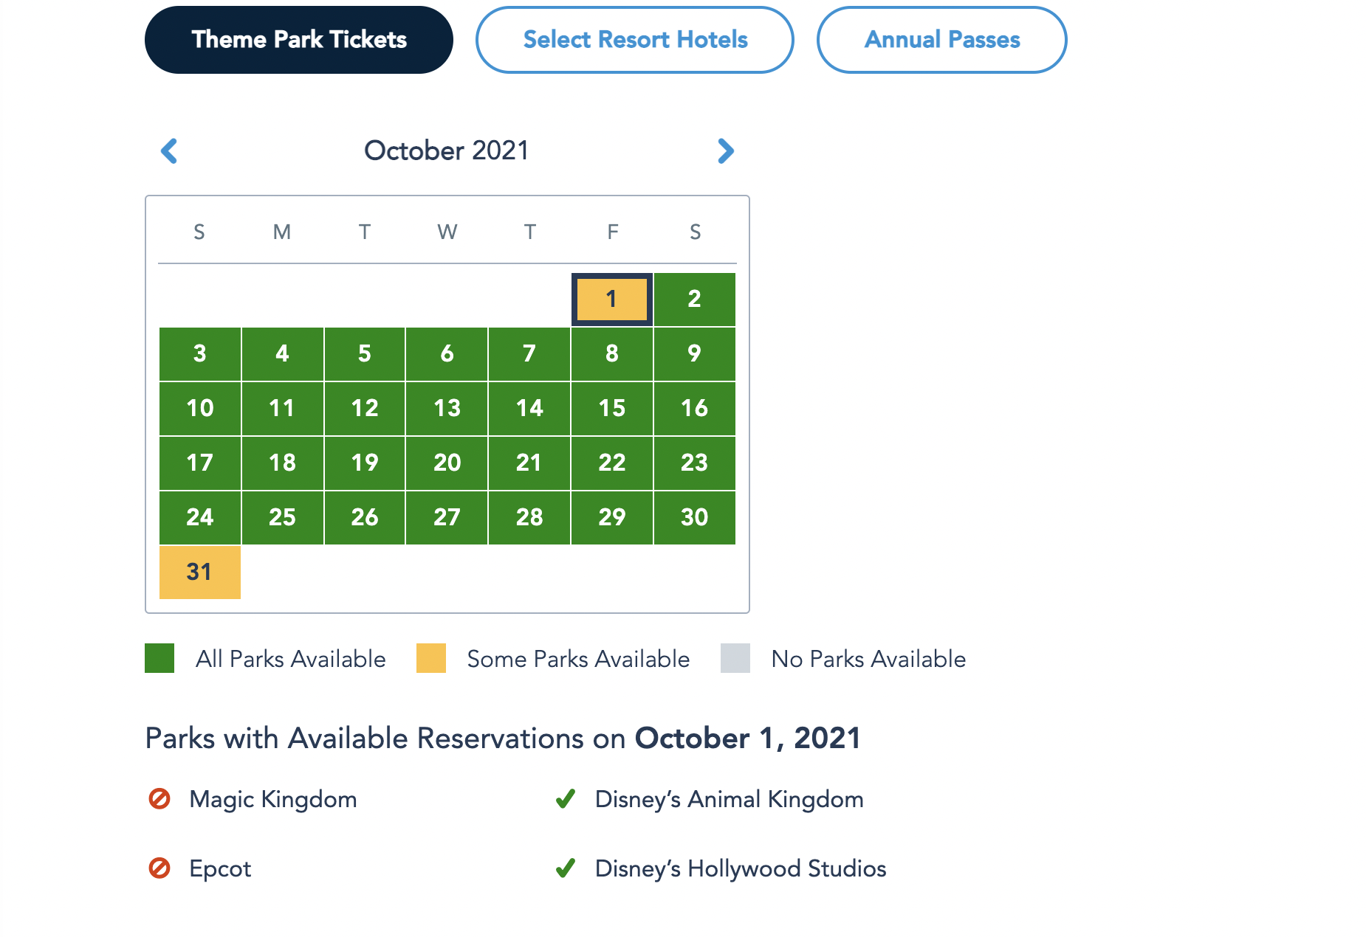Click green checkmark beside Disney's Animal Kingdom
The height and width of the screenshot is (937, 1366).
coord(566,799)
